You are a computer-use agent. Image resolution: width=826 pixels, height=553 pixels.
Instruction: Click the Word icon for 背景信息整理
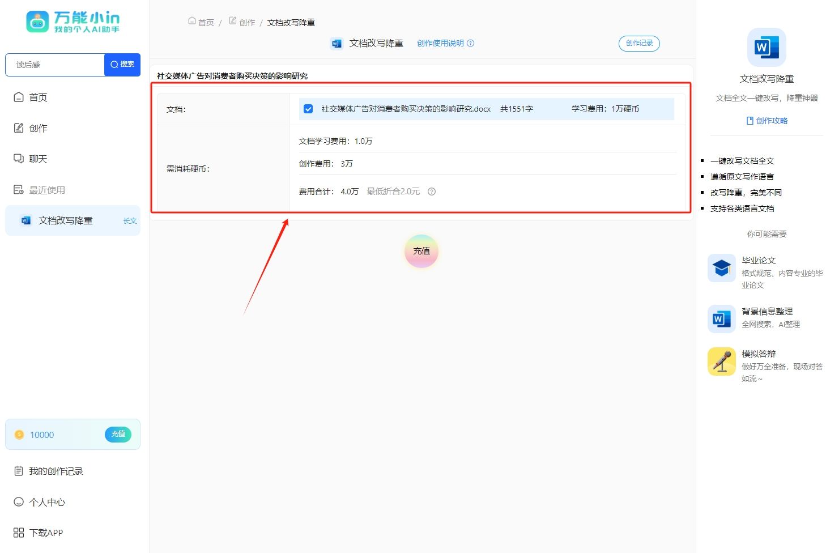point(722,319)
